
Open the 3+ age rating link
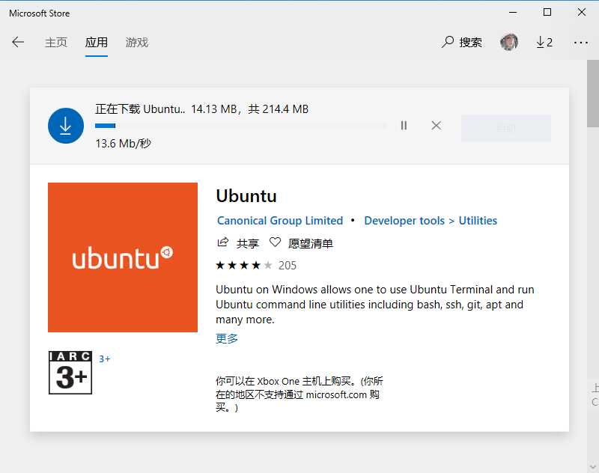(104, 358)
